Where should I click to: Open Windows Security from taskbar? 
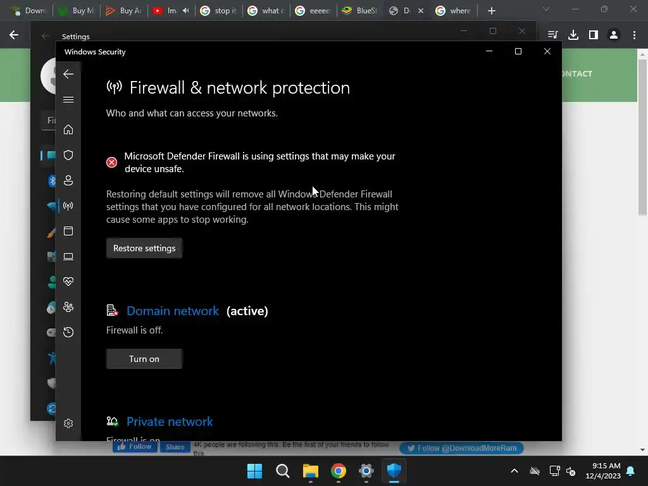tap(394, 471)
